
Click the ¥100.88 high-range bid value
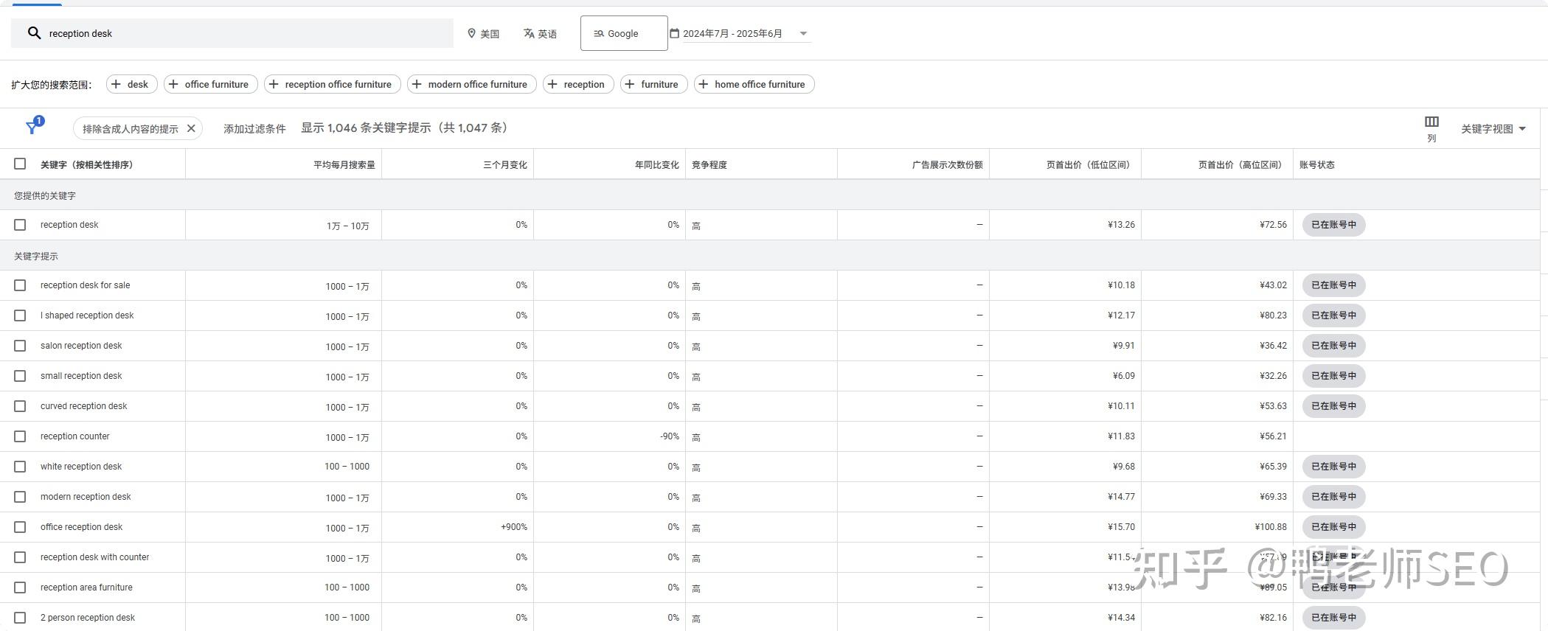[x=1271, y=527]
